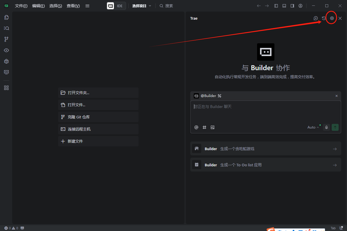
Task: Click the eye preview icon in sidebar
Action: (6, 50)
